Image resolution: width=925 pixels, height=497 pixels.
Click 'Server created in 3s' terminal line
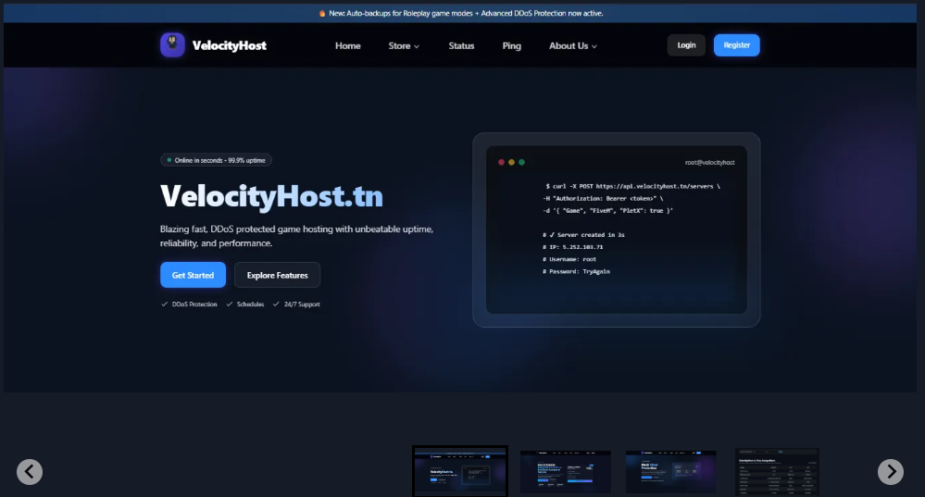(583, 235)
